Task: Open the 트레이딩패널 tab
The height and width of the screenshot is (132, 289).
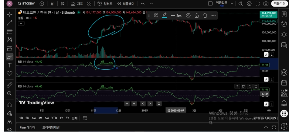Action: click(x=51, y=127)
